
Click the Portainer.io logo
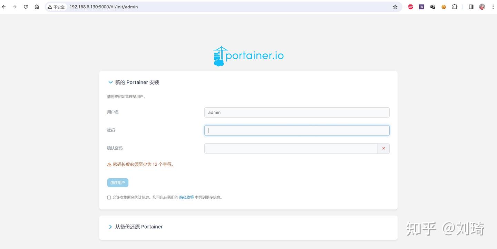(248, 55)
